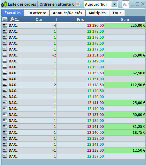Open detail icon for 12 151,50 row

pyautogui.click(x=5, y=55)
